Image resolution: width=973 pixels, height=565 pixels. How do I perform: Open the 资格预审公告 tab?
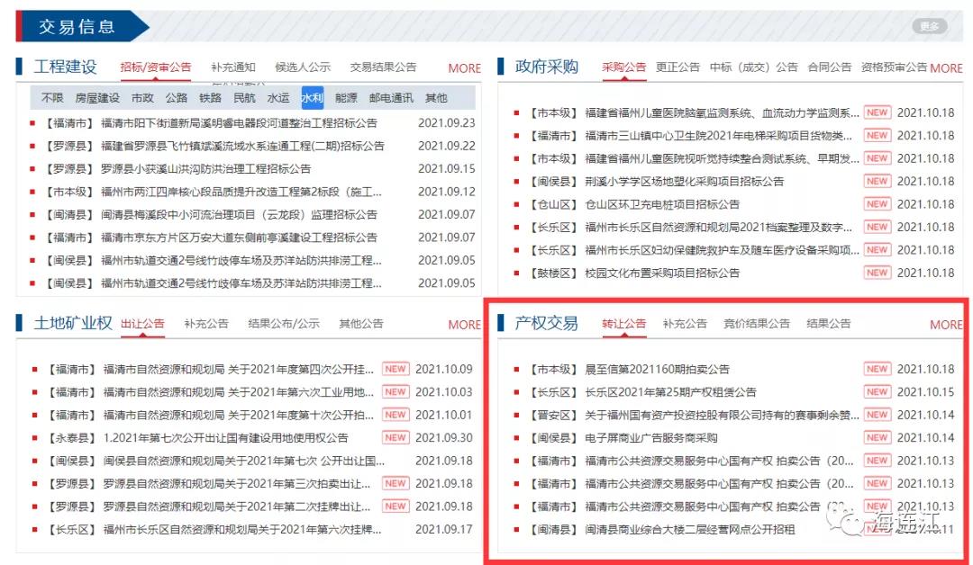click(894, 67)
